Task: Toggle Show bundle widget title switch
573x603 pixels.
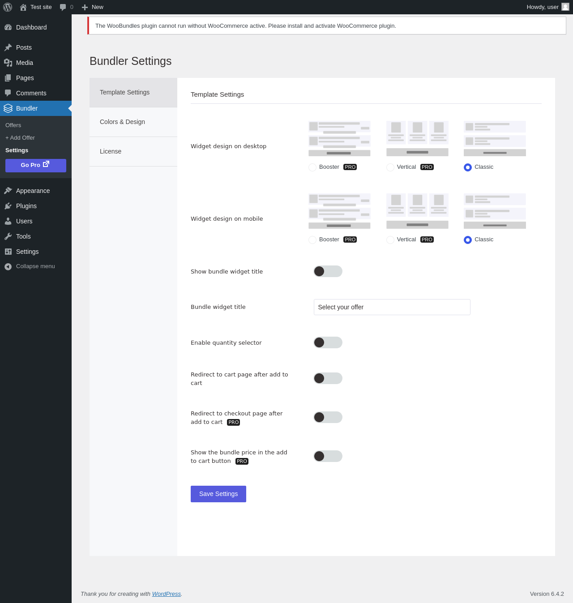Action: pyautogui.click(x=328, y=271)
